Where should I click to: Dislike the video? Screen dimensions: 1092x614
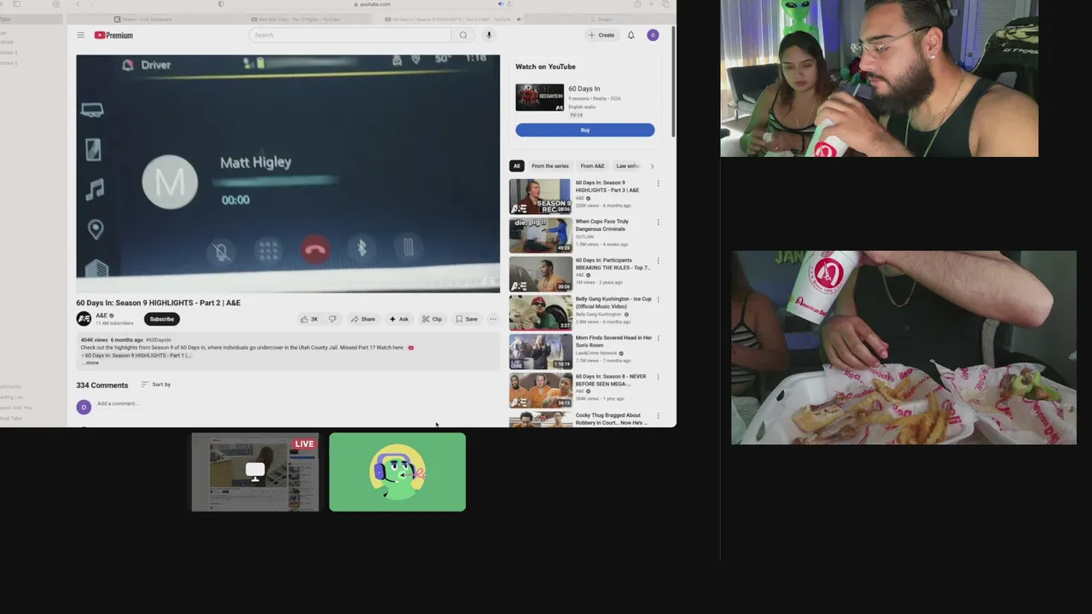333,319
